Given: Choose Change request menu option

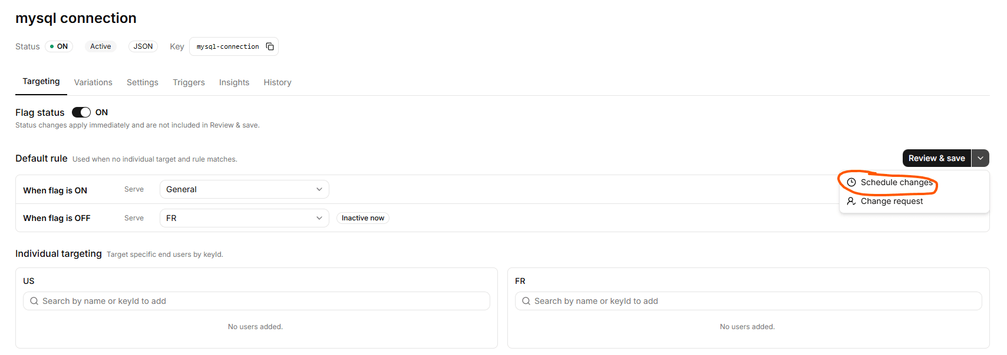Looking at the screenshot, I should 892,201.
